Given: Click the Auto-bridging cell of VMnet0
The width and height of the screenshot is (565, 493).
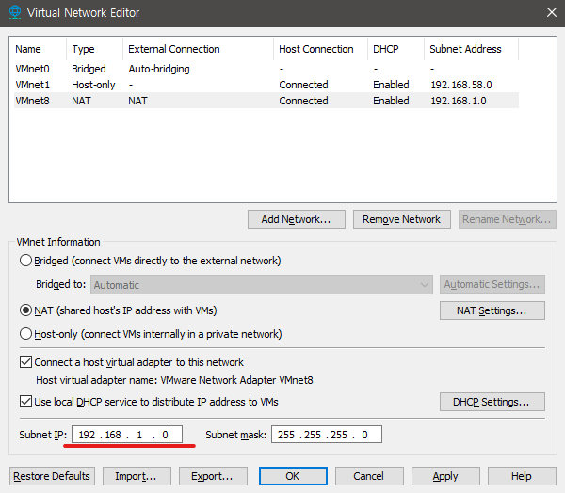Looking at the screenshot, I should pyautogui.click(x=159, y=69).
